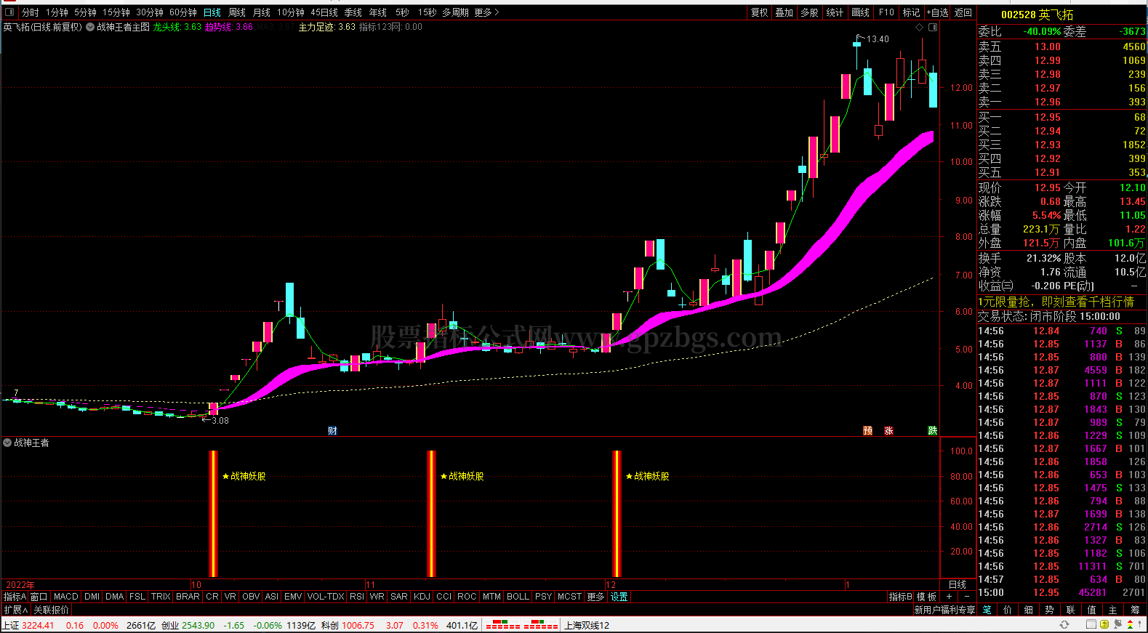The height and width of the screenshot is (633, 1148).
Task: Open F10 company information
Action: coord(886,12)
